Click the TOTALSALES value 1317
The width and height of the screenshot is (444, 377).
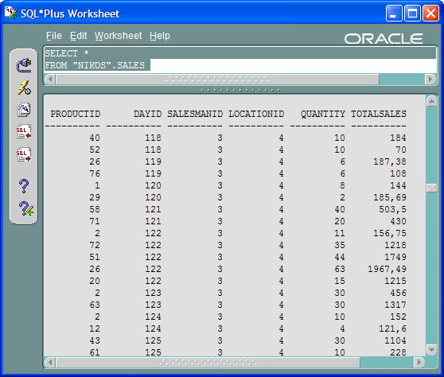tap(395, 305)
